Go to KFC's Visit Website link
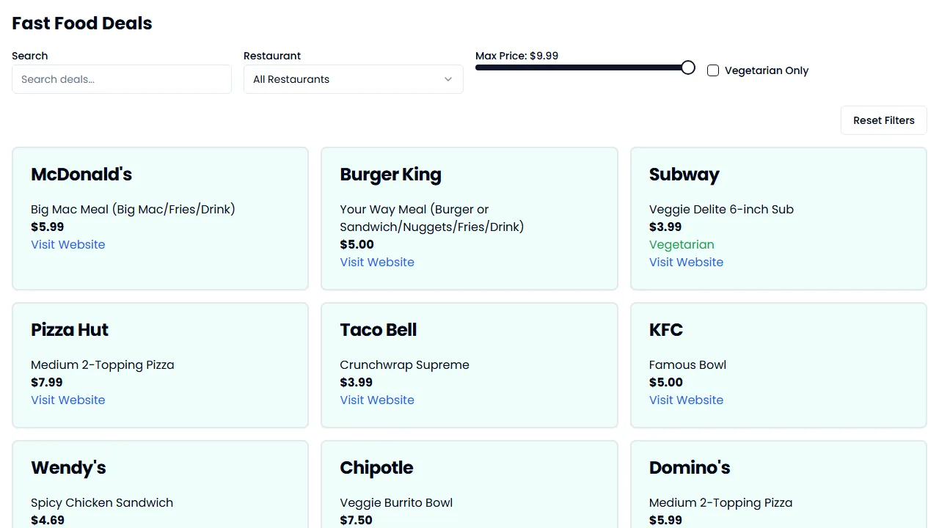Image resolution: width=939 pixels, height=528 pixels. click(x=686, y=400)
